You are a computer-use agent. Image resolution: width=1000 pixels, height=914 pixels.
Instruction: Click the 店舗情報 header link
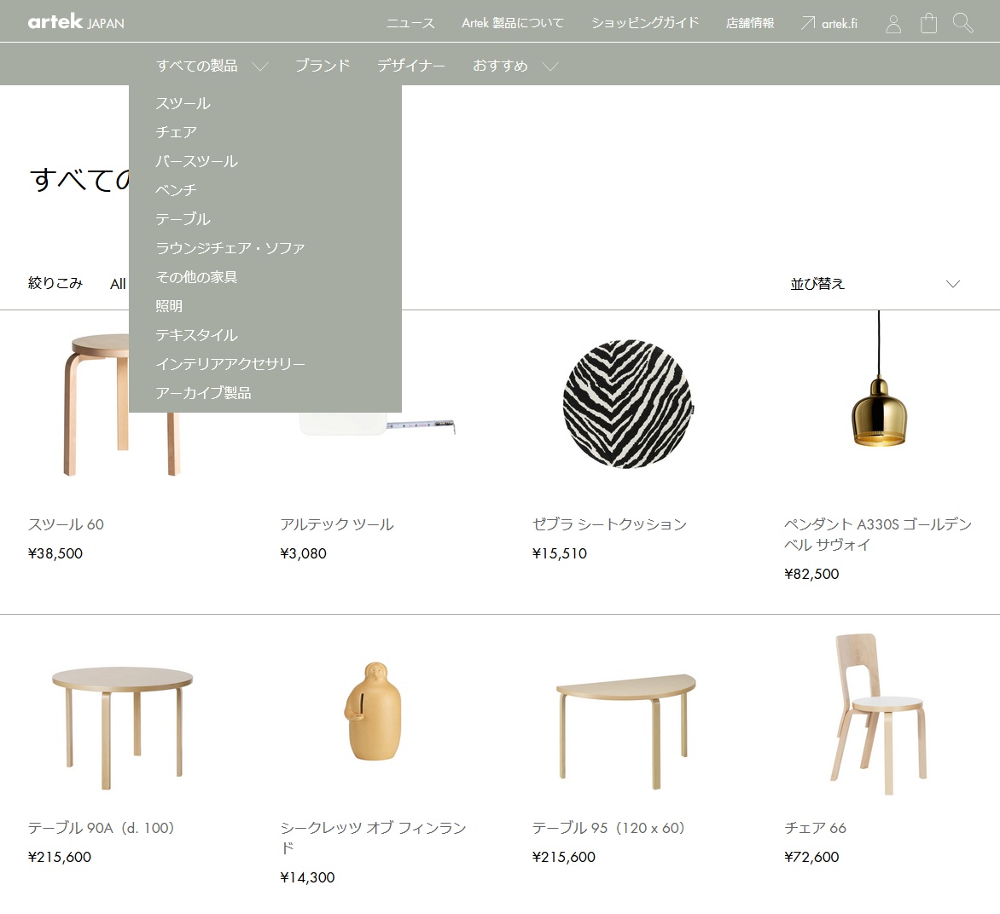pyautogui.click(x=750, y=23)
